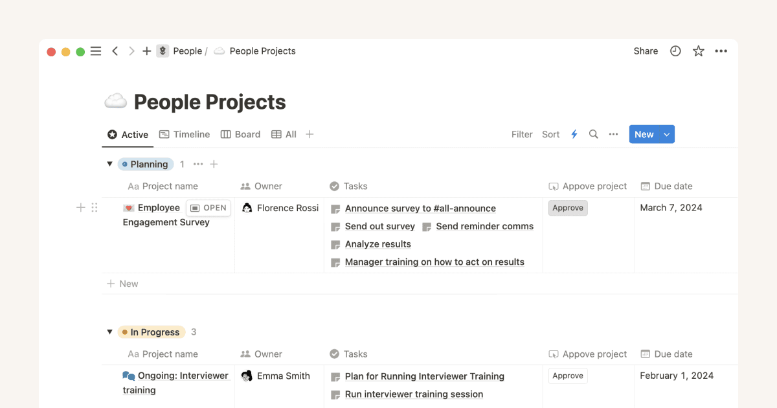Approve the Employee Engagement Survey project
This screenshot has width=777, height=408.
[568, 207]
